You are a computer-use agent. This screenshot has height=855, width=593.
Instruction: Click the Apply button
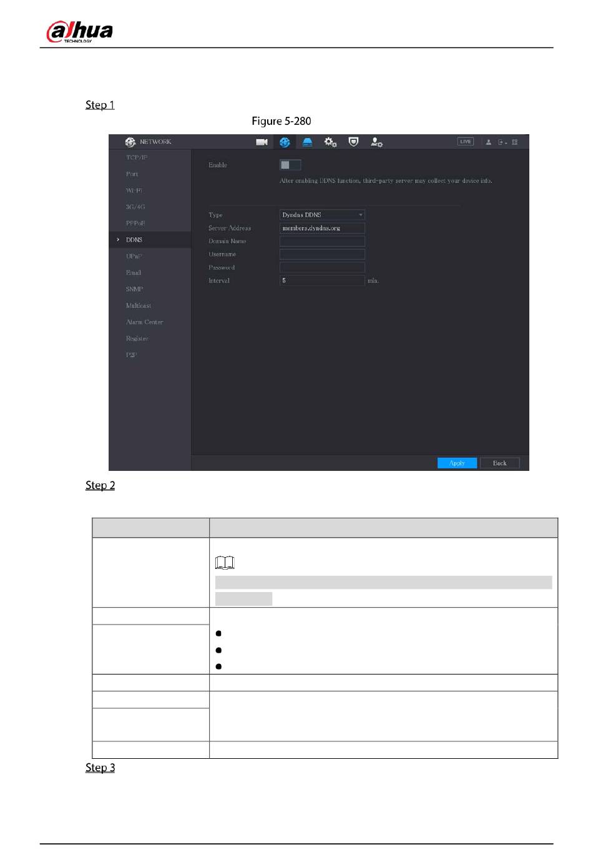pos(457,463)
